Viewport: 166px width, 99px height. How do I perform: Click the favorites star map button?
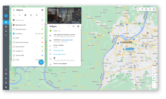154,78
